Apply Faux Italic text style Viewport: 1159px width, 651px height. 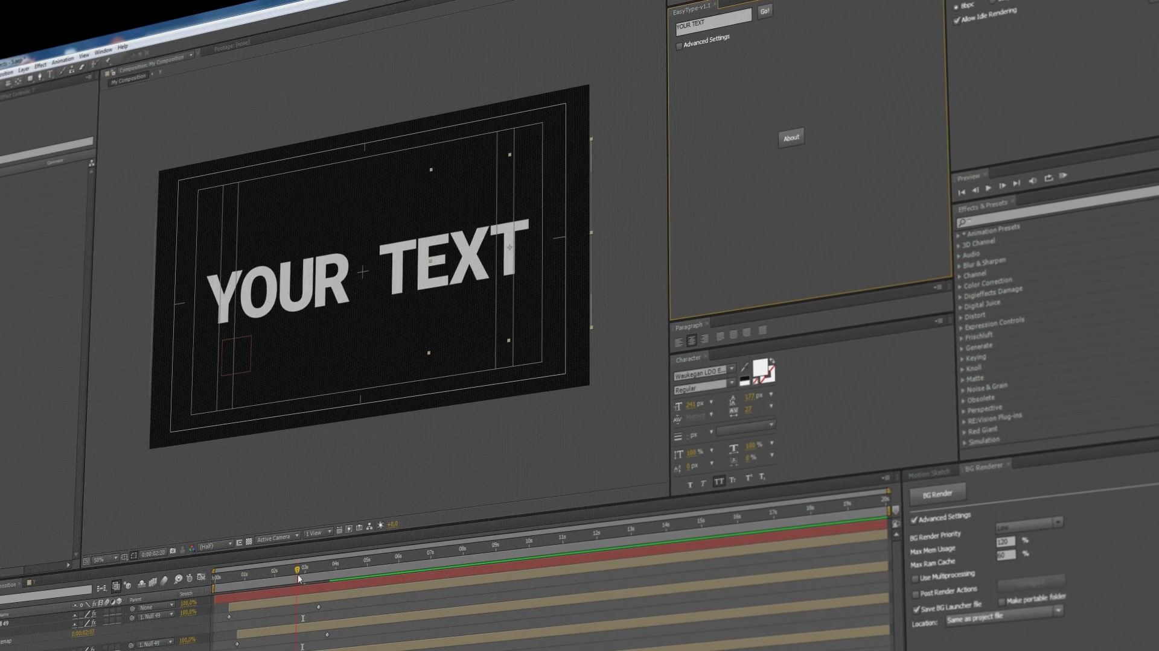(x=703, y=483)
